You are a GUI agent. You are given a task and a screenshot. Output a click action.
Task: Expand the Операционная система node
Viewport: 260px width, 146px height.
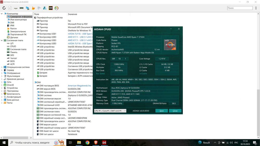click(x=2, y=67)
